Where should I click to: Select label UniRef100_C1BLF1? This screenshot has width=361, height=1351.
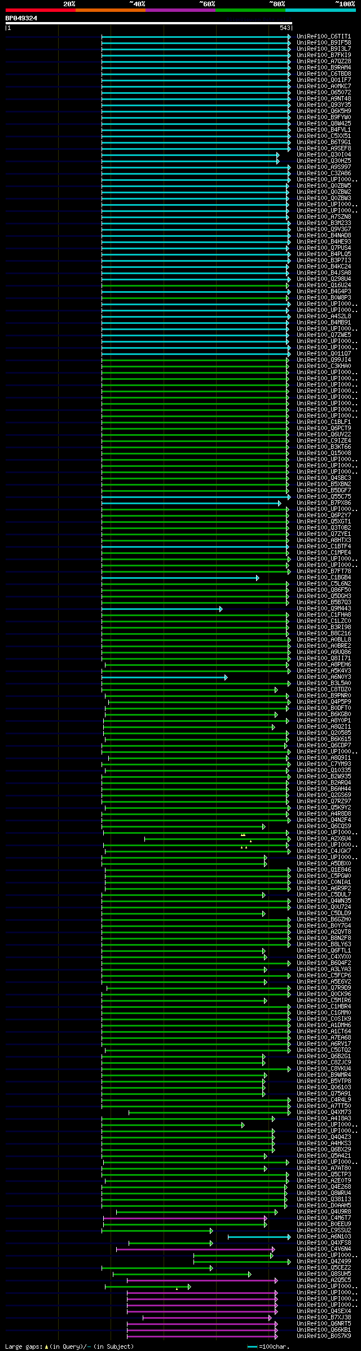coord(324,422)
